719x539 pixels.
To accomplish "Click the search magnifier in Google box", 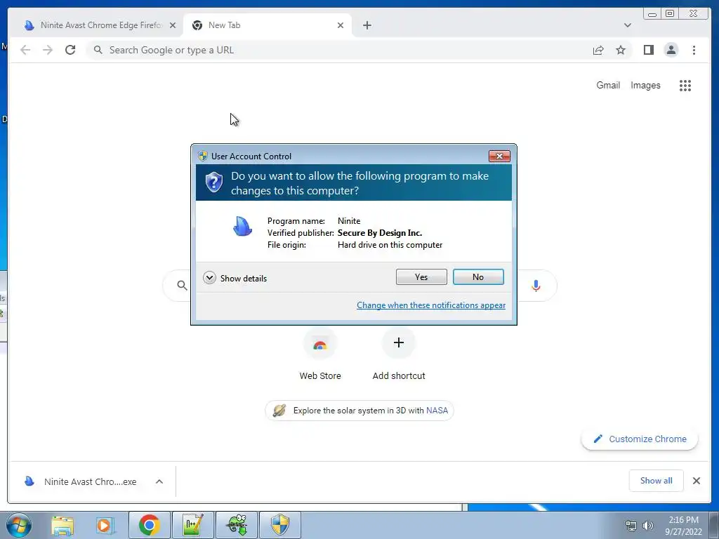I will [x=182, y=286].
